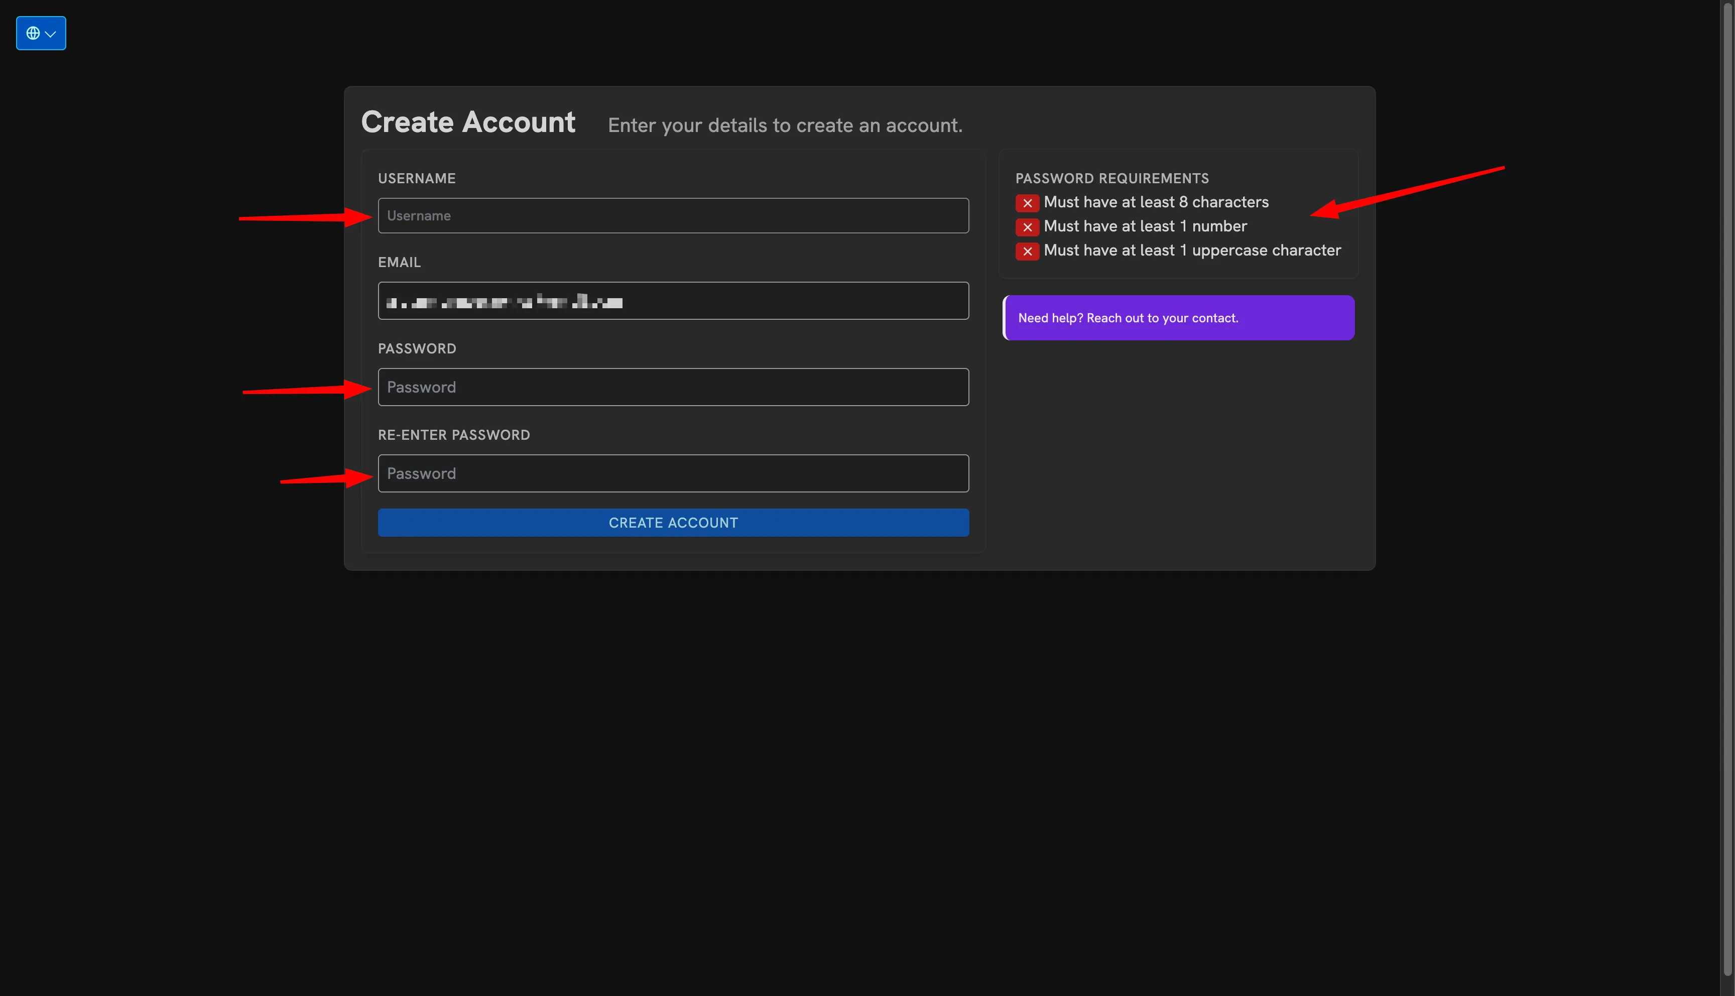This screenshot has width=1735, height=996.
Task: Click the Re-enter Password field
Action: [673, 473]
